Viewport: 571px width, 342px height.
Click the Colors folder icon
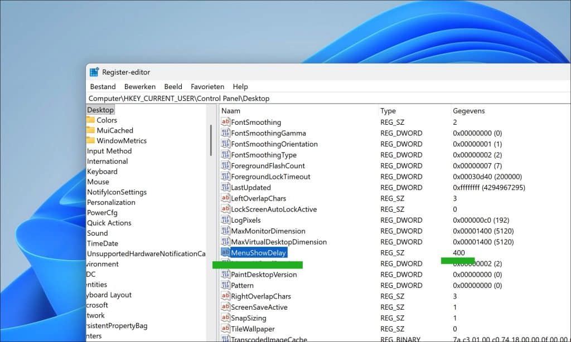coord(91,120)
